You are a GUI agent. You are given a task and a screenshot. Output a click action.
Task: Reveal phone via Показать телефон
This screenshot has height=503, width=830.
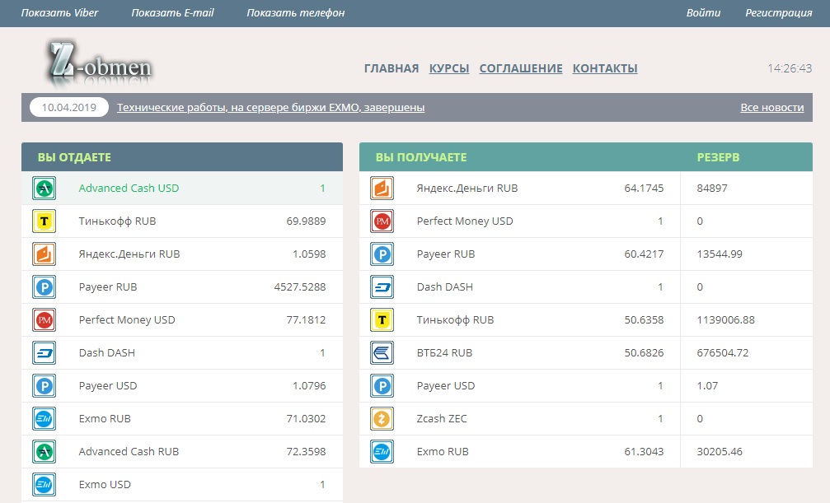(x=295, y=13)
